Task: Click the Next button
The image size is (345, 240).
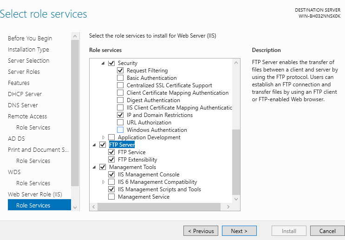Action: coord(239,231)
